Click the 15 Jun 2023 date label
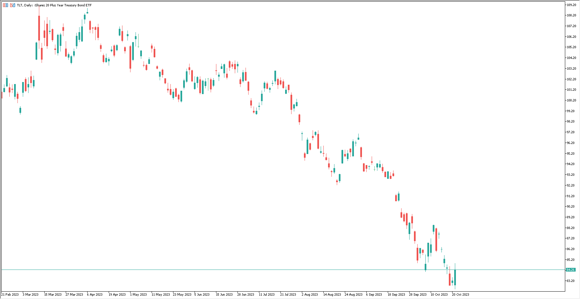580x299 pixels. (224, 295)
